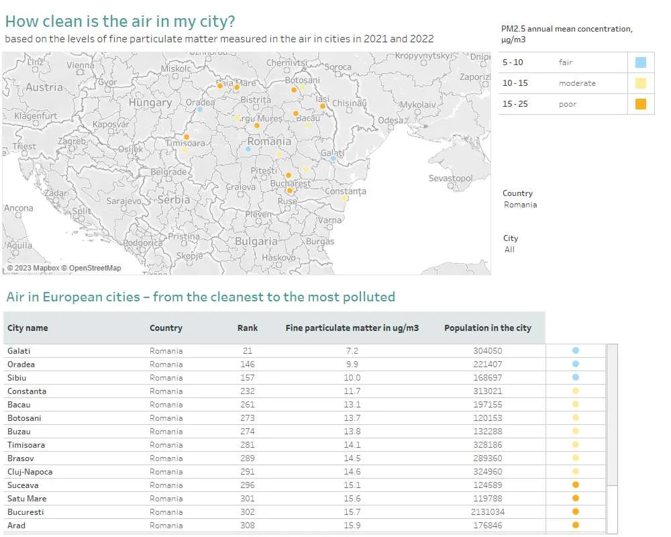Click the orange status dot in the Bucuresti row

(x=575, y=511)
